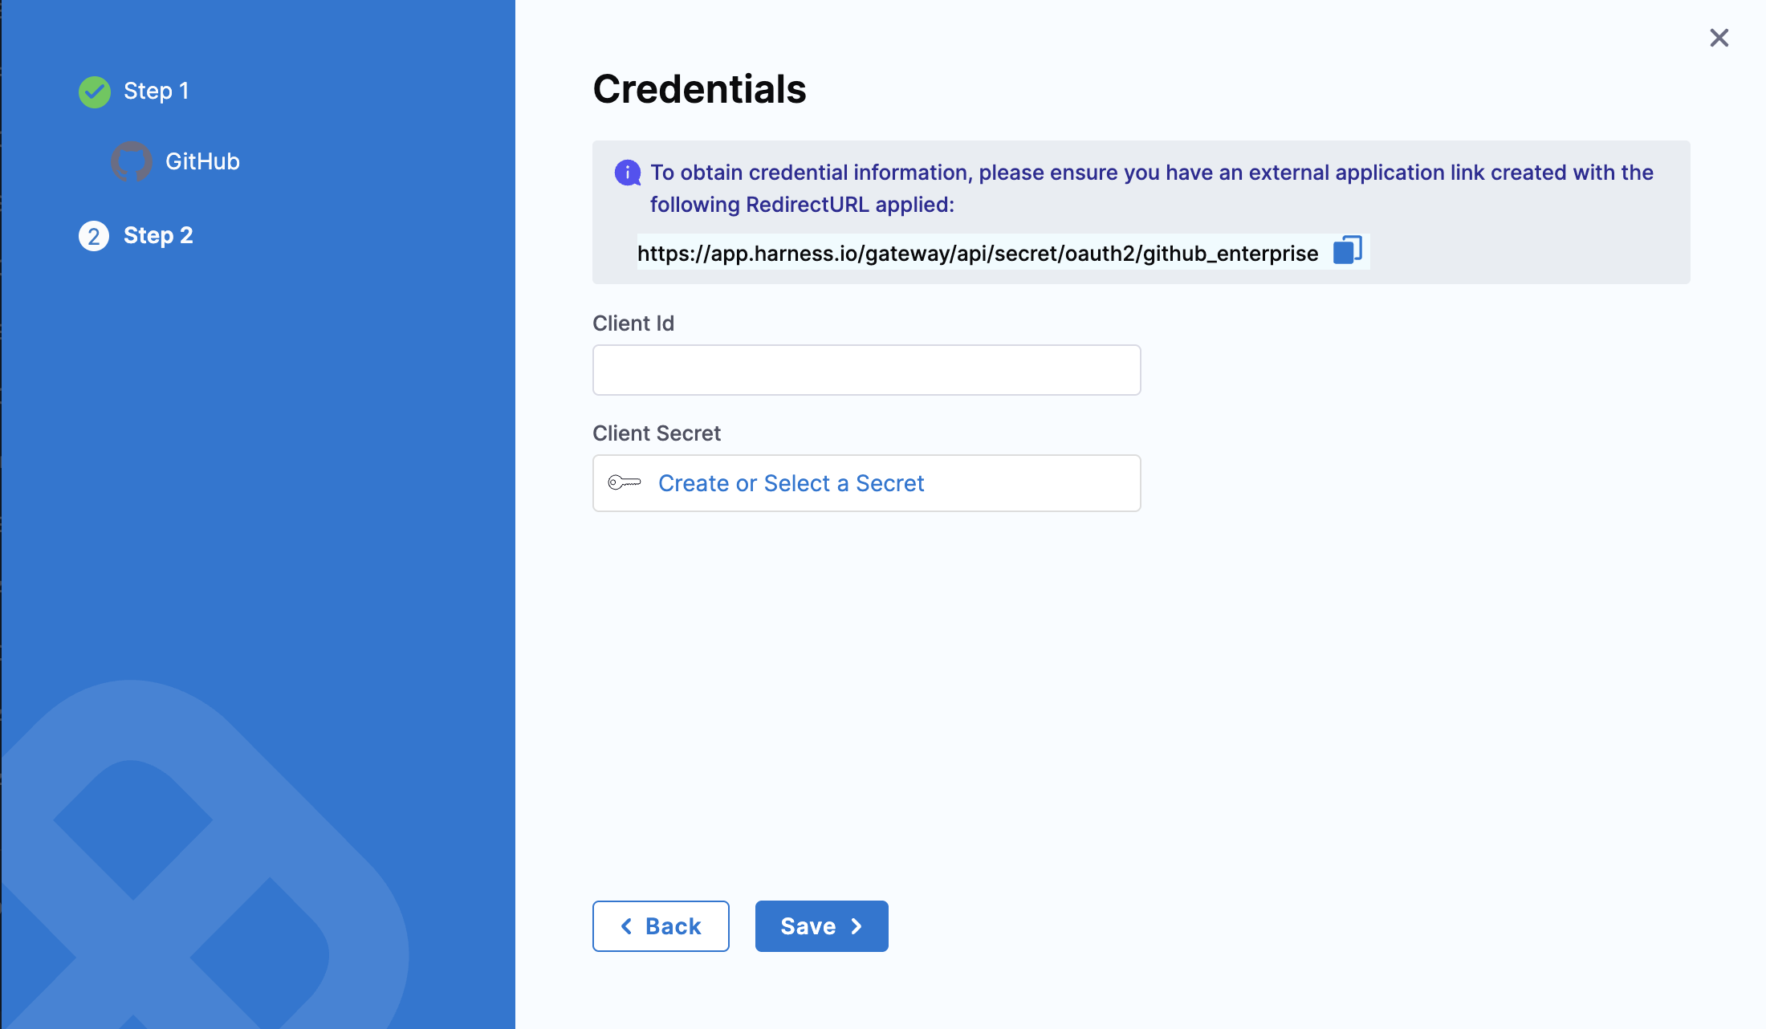Focus the Client Id input field
This screenshot has width=1766, height=1029.
point(866,370)
